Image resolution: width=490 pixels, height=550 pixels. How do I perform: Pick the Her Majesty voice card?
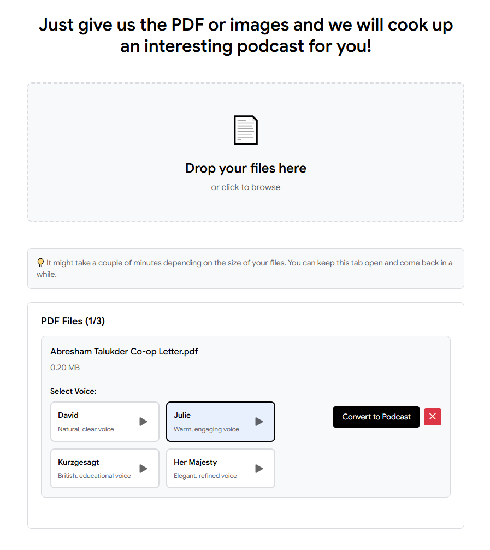[221, 468]
